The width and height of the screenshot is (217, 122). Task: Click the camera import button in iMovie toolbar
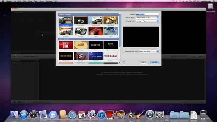point(14,56)
